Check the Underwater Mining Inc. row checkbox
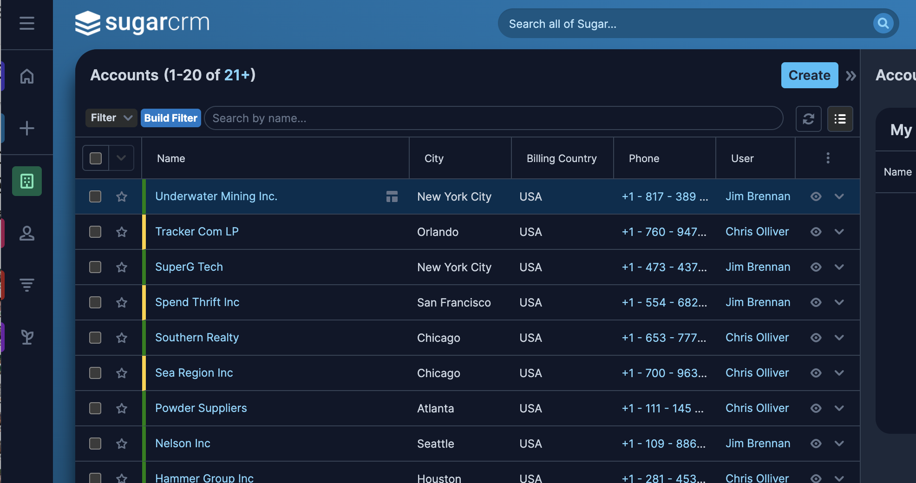The image size is (916, 483). (x=95, y=196)
